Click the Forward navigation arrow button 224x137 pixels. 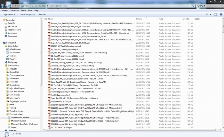pos(7,6)
